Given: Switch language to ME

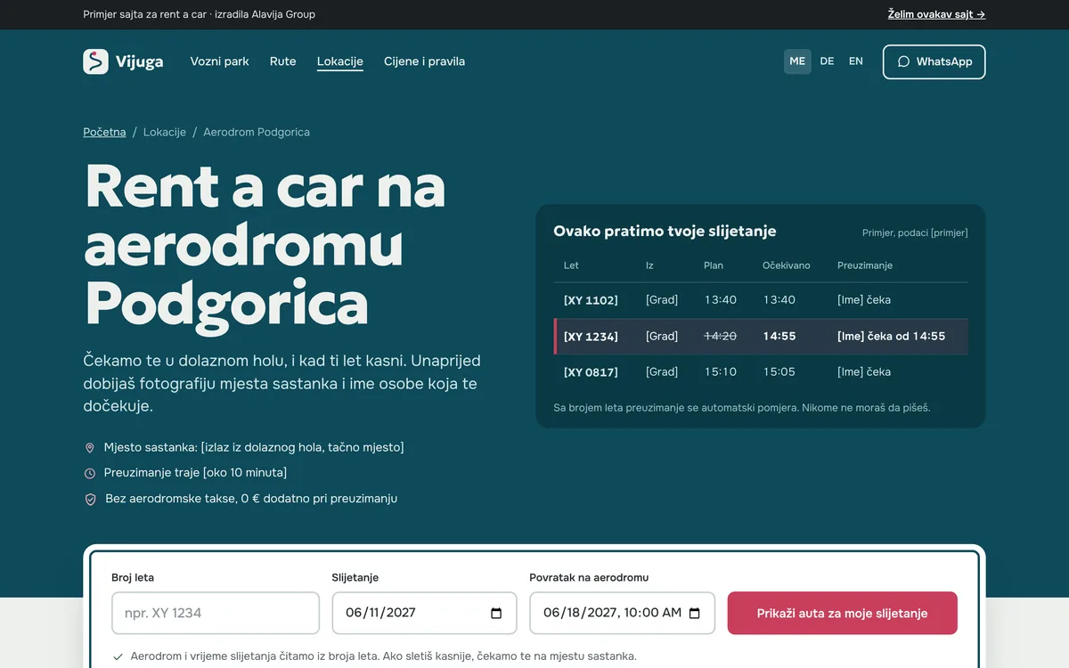Looking at the screenshot, I should pyautogui.click(x=797, y=61).
